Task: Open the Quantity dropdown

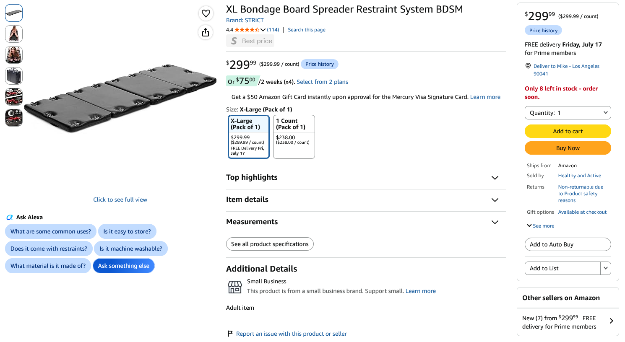Action: click(x=568, y=113)
